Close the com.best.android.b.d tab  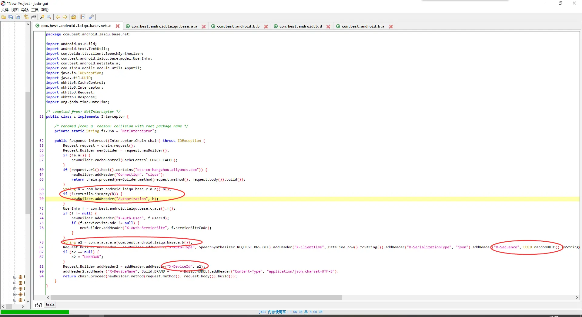click(328, 27)
